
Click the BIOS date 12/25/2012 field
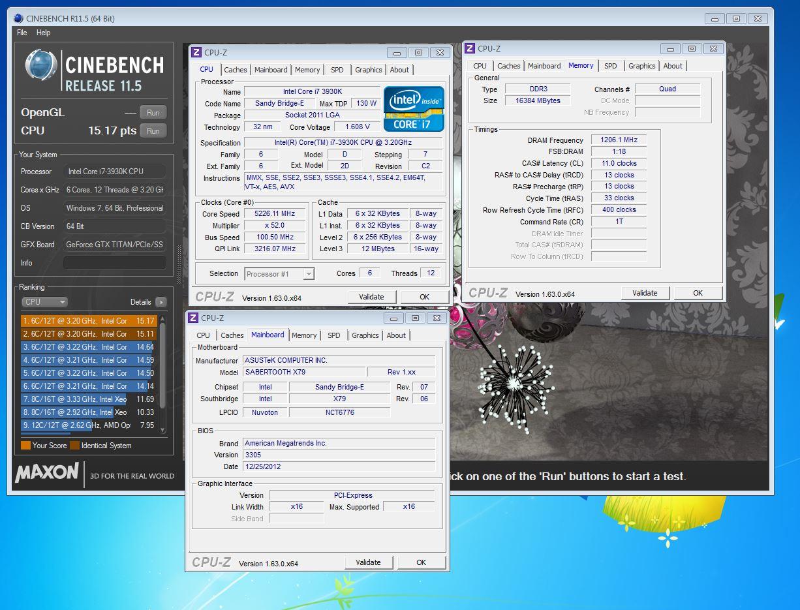[339, 466]
